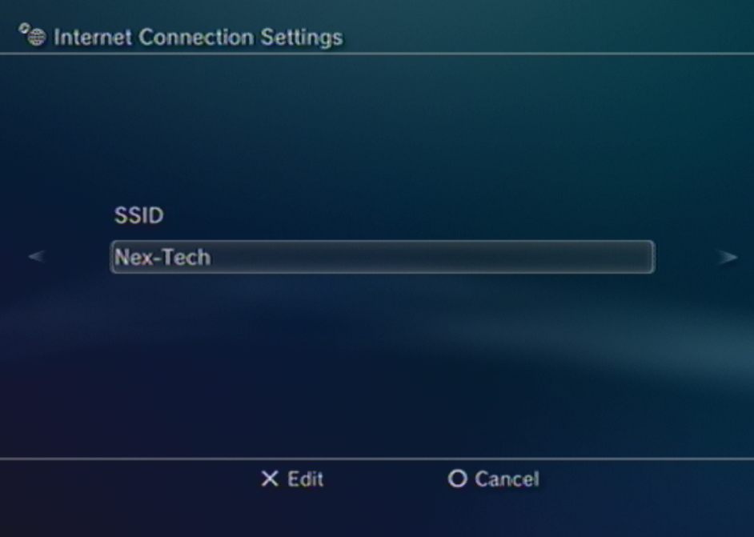The width and height of the screenshot is (754, 537).
Task: Go back using the left chevron
Action: (x=37, y=256)
